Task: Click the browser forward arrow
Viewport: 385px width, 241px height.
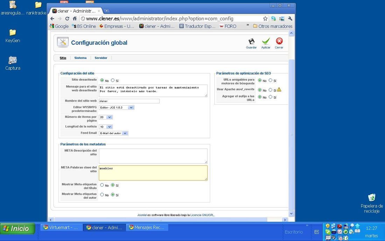Action: click(x=59, y=19)
